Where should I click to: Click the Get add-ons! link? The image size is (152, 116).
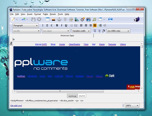(x=16, y=106)
